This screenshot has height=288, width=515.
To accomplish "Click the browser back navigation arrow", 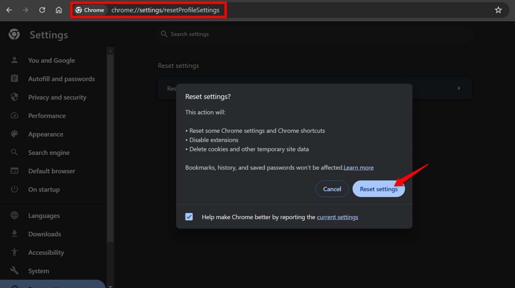I will click(9, 10).
